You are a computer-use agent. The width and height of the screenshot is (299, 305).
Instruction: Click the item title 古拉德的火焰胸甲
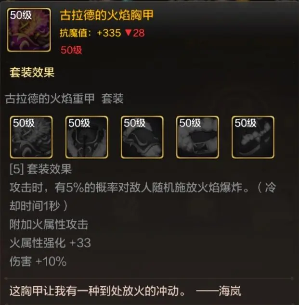(107, 15)
